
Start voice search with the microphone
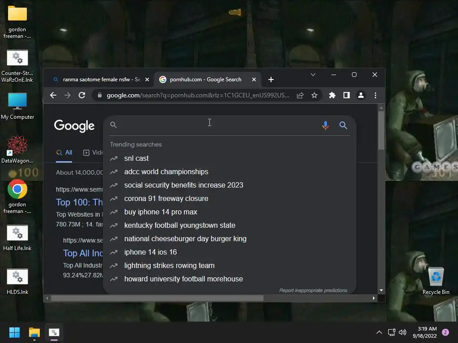pos(326,125)
